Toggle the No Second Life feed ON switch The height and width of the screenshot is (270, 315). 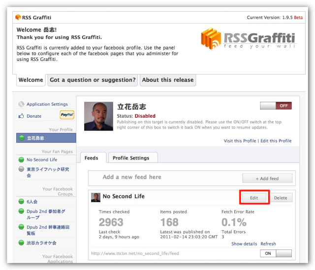coord(276,254)
